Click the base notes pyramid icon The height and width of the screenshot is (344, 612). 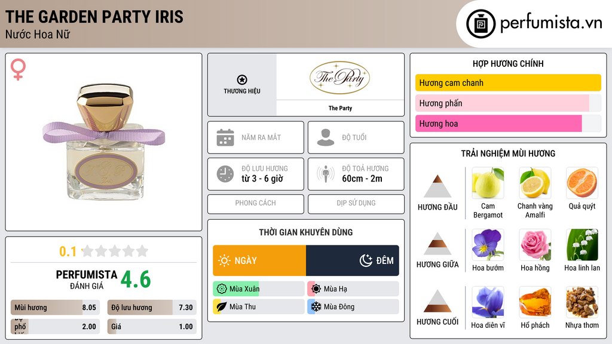tap(437, 301)
